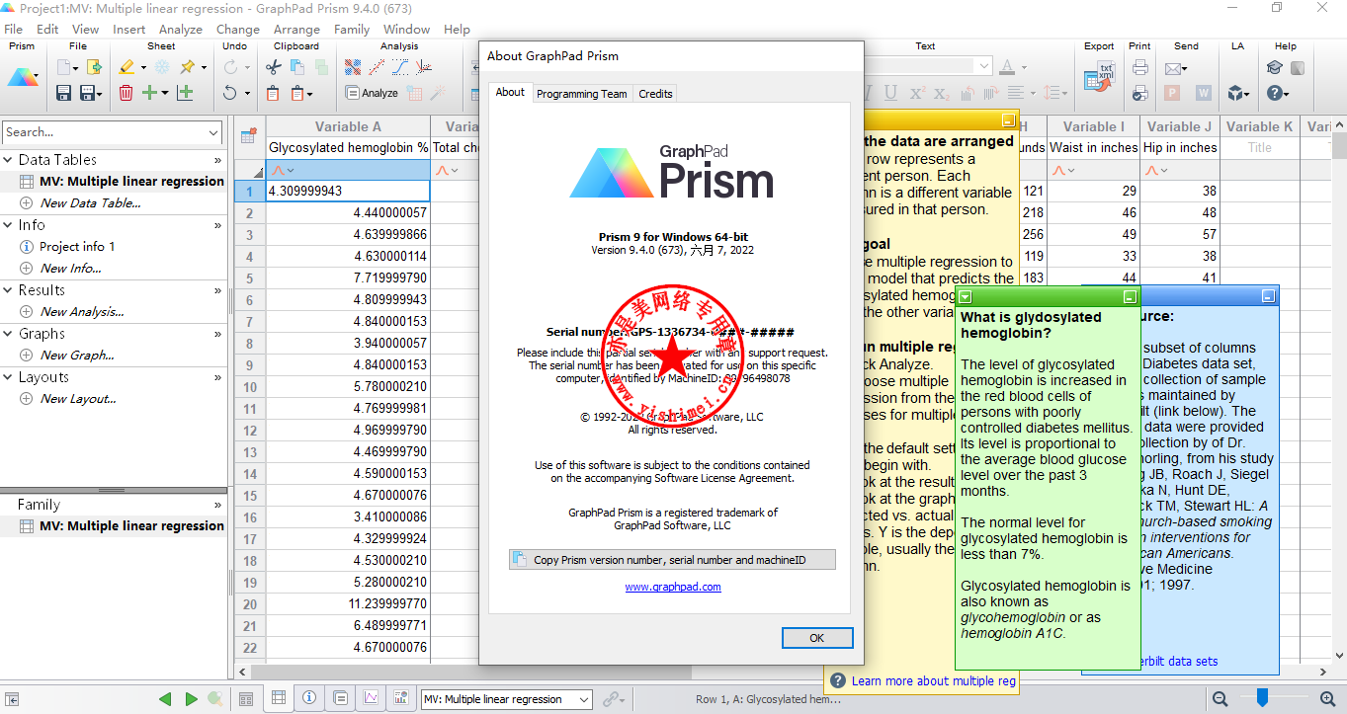Open the text color A swatch
Viewport: 1347px width, 714px height.
pos(1007,67)
